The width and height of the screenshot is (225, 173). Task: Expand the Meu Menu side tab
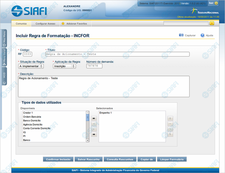pos(4,39)
